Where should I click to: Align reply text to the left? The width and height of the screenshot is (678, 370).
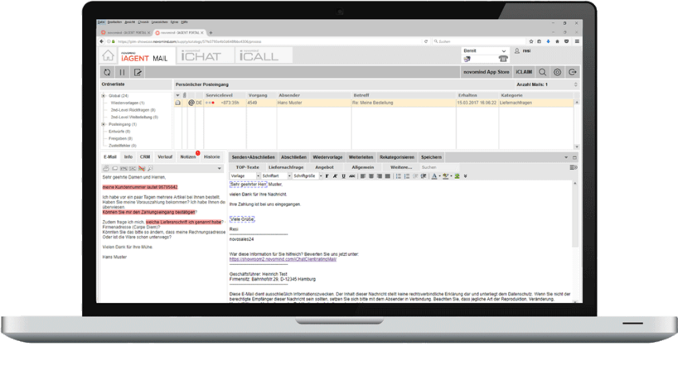363,176
